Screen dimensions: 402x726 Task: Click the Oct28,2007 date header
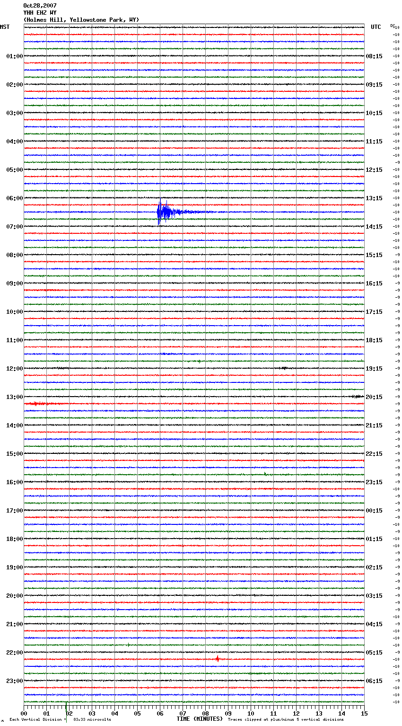tap(40, 6)
